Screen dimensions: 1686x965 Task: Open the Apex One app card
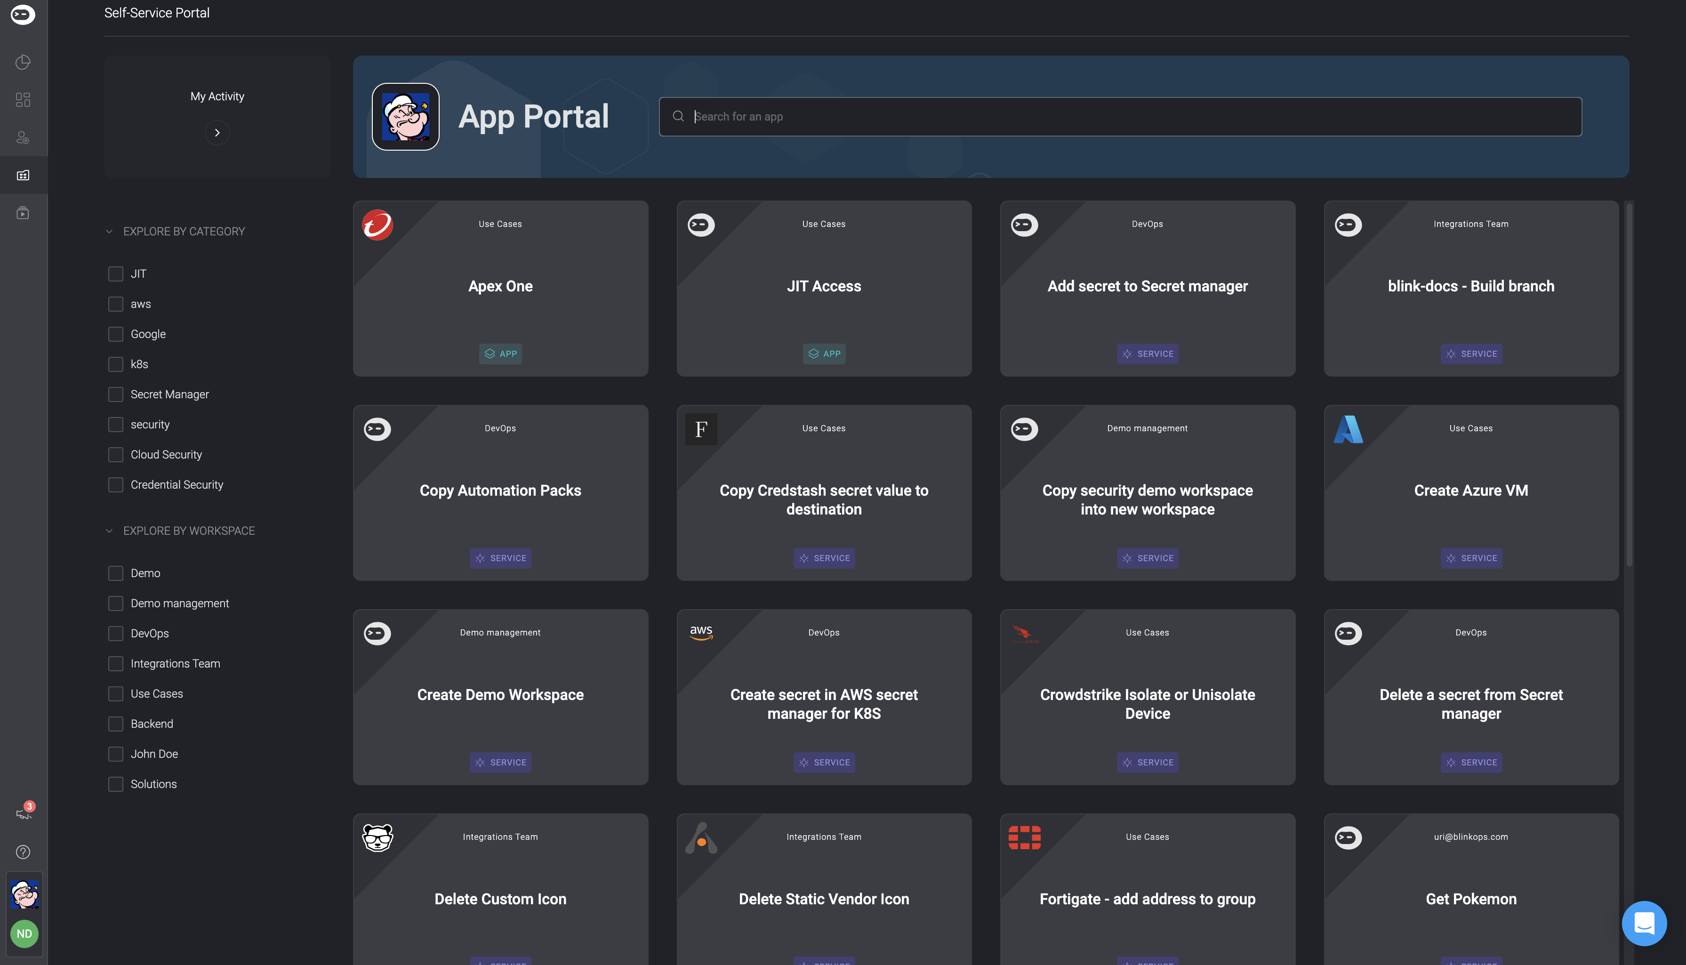500,289
